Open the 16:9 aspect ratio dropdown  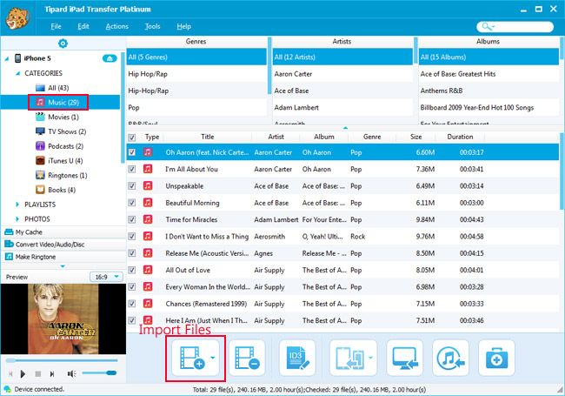(x=106, y=277)
